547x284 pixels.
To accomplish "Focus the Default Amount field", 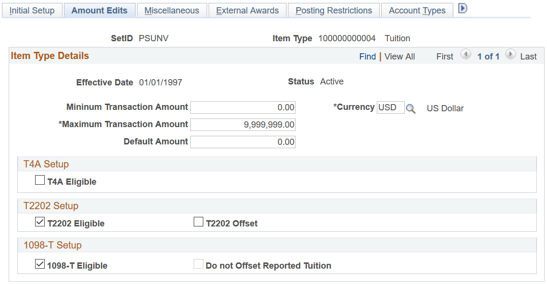I will (243, 142).
